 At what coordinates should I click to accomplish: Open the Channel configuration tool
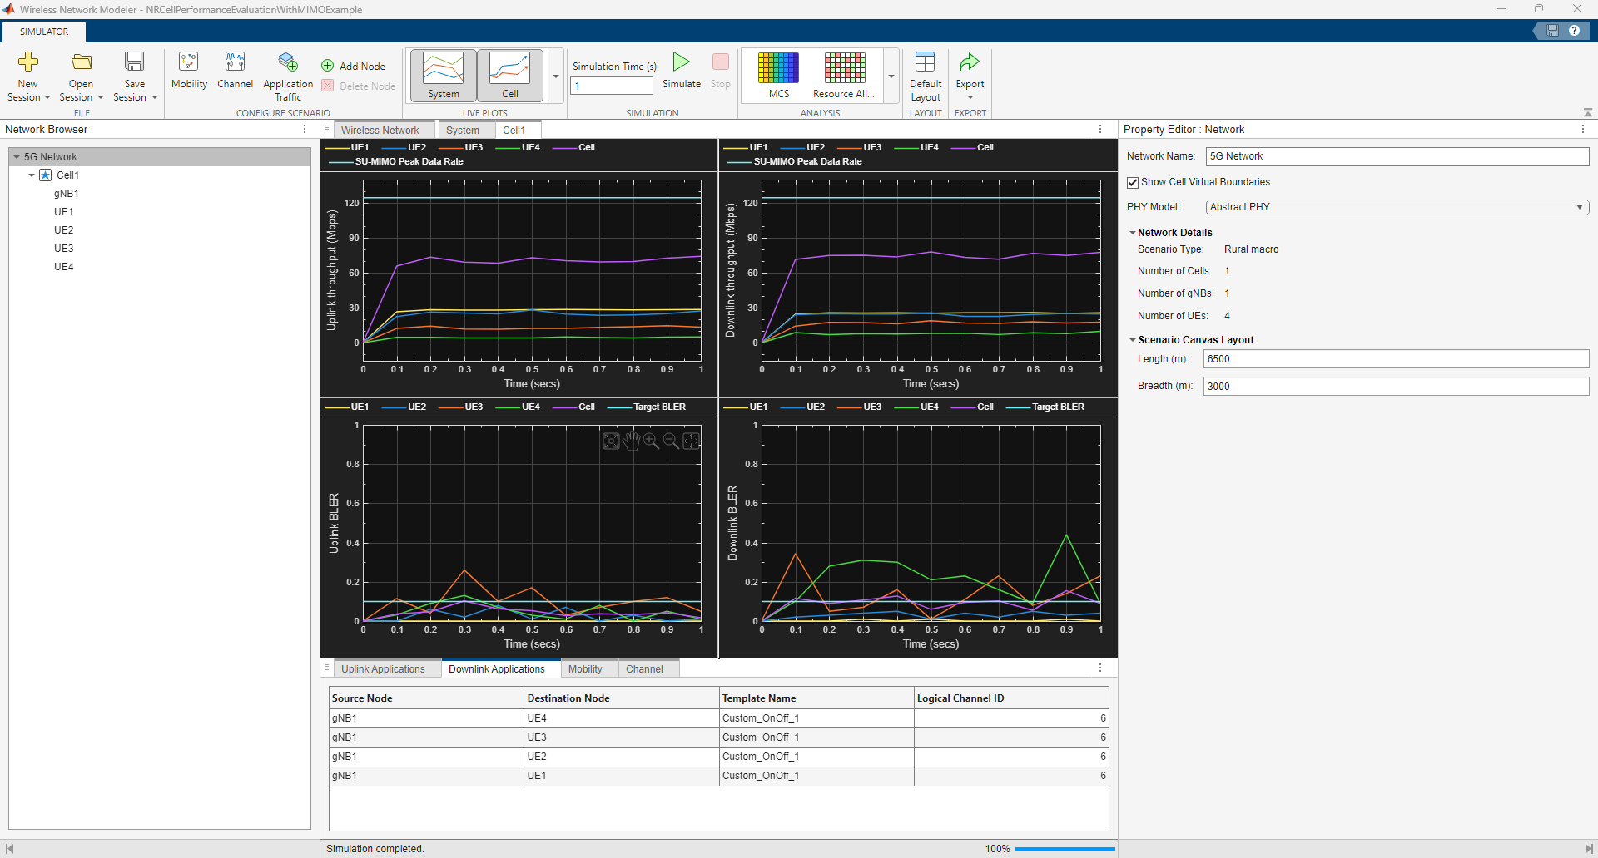(236, 73)
